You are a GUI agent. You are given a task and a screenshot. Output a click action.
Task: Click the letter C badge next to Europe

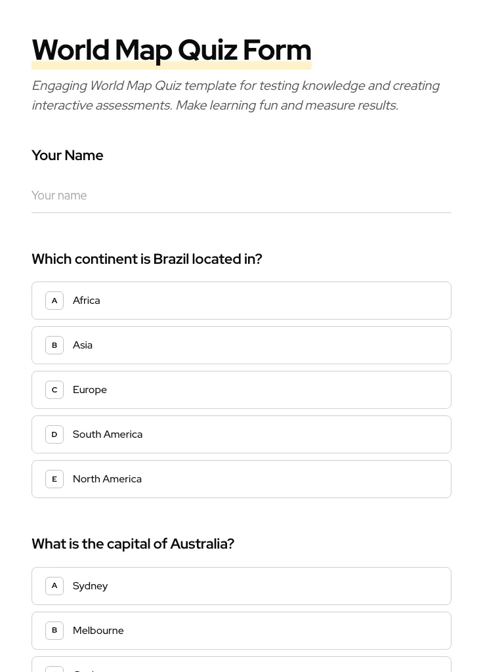pos(54,389)
